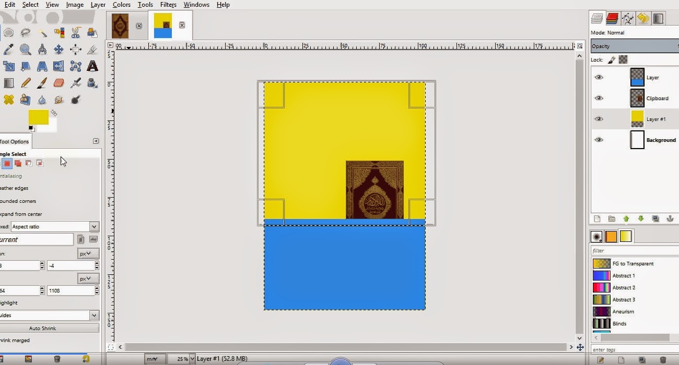Anchor the floating layer button
679x365 pixels.
coord(670,219)
